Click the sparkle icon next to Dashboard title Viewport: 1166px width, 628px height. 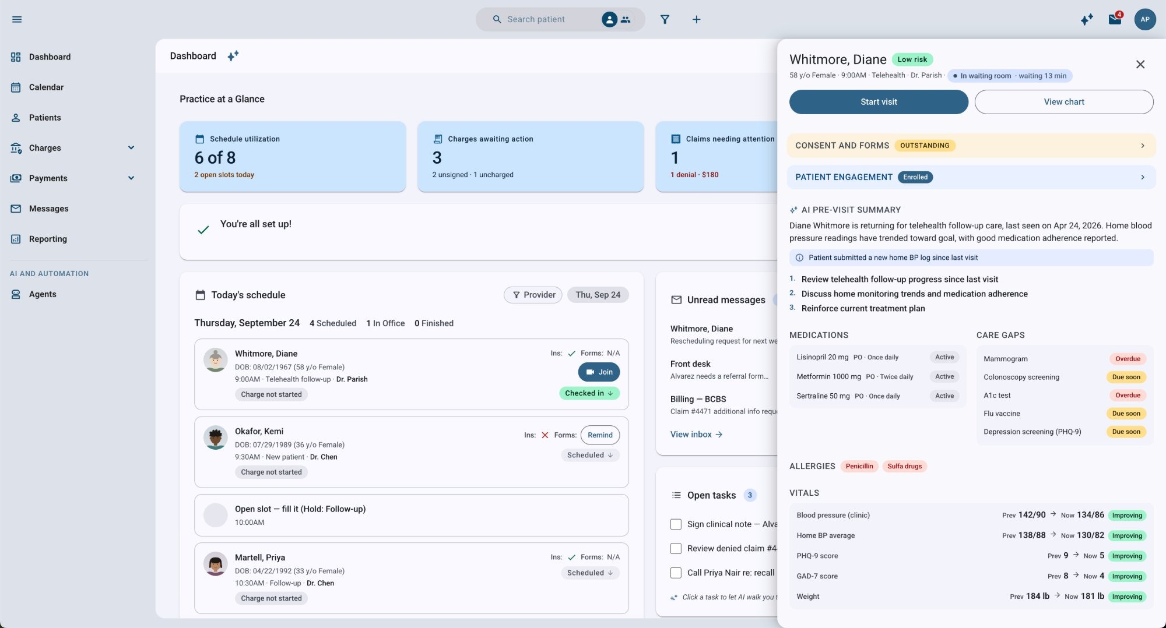point(233,56)
